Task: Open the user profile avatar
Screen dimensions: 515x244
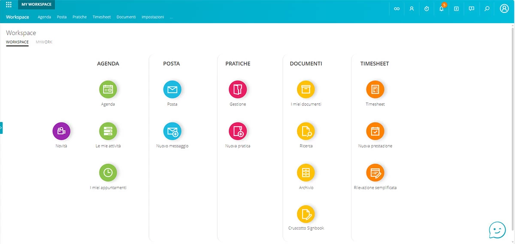Action: [x=504, y=9]
